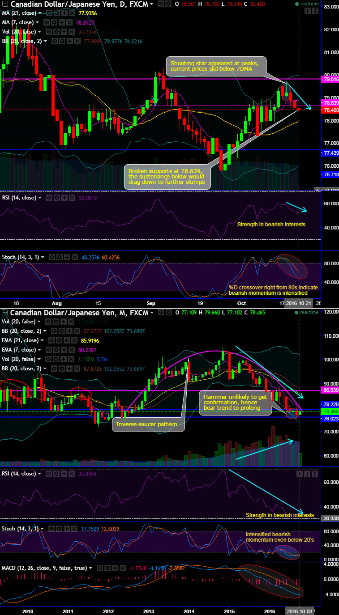339x615 pixels.
Task: Hide MACD (12, 26, close, 9) plot
Action: pos(99,568)
